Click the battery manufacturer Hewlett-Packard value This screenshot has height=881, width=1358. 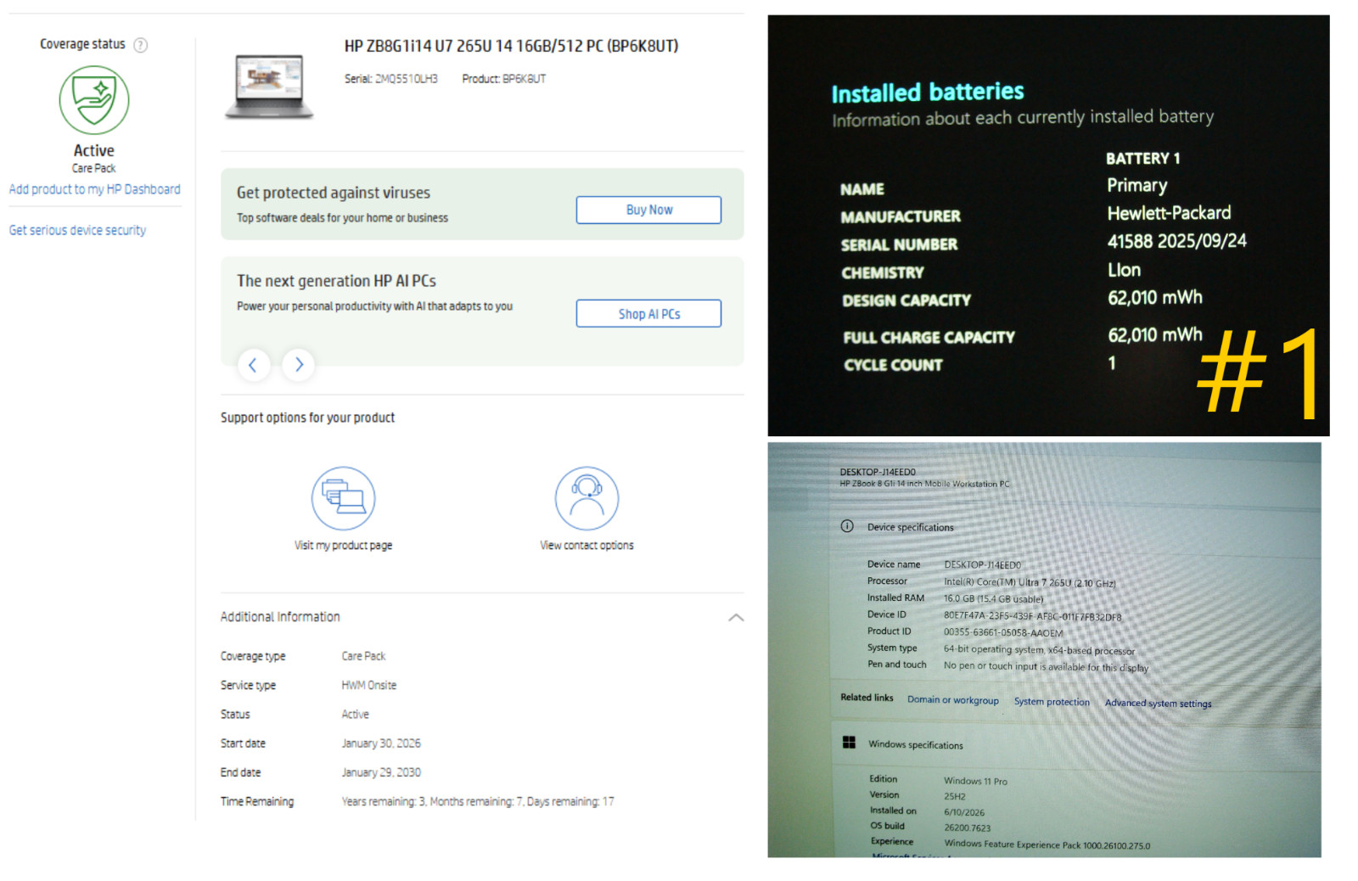point(1169,213)
